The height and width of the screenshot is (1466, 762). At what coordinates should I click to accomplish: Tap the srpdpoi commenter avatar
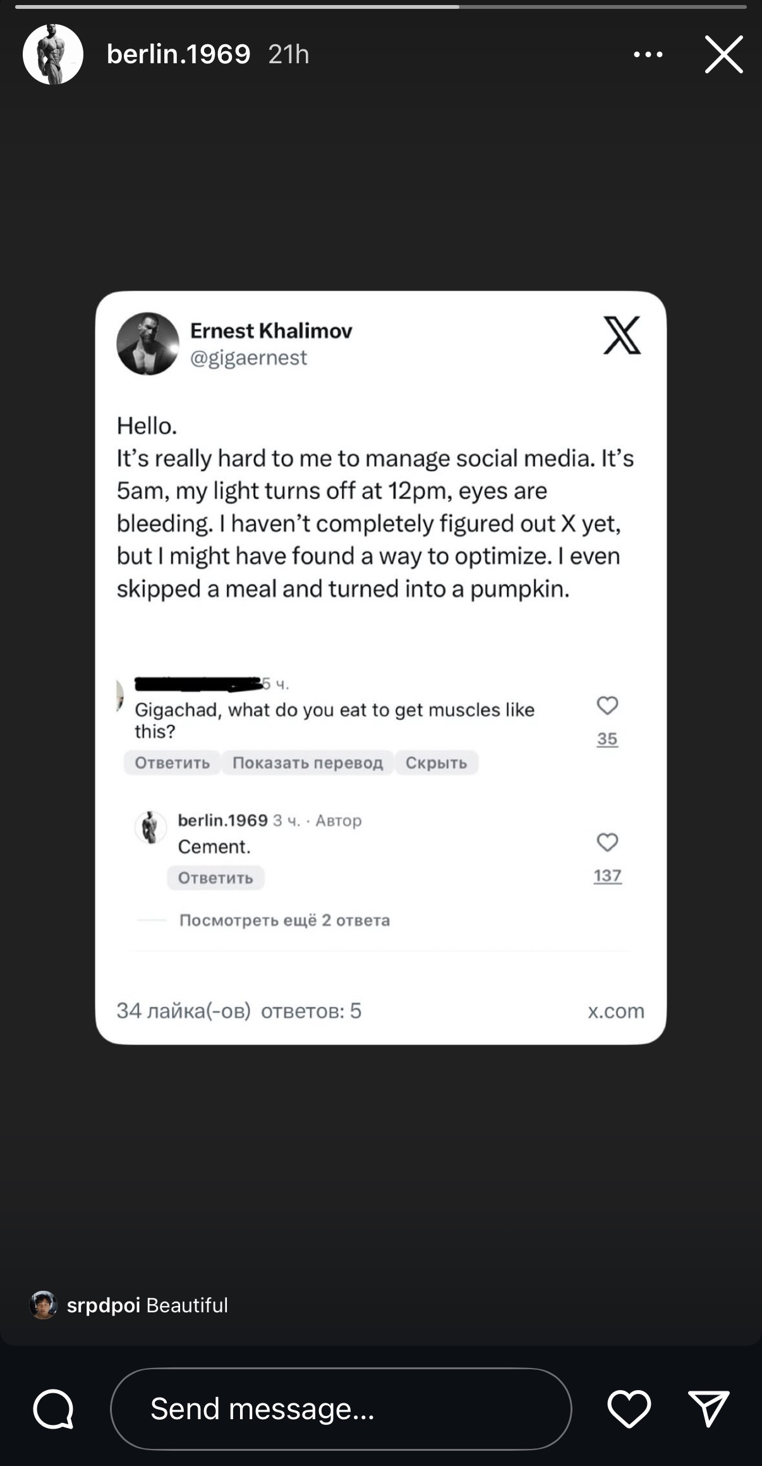[44, 1305]
